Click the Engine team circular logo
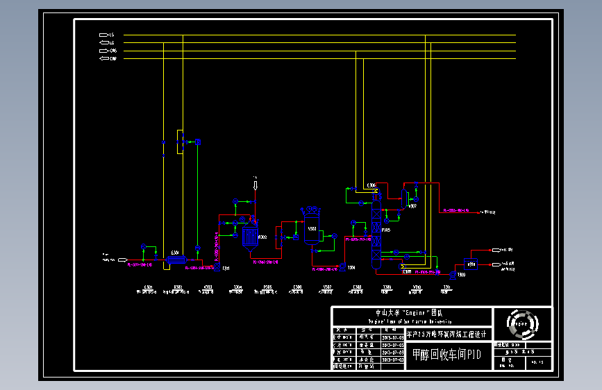Image resolution: width=602 pixels, height=390 pixels. [x=523, y=324]
